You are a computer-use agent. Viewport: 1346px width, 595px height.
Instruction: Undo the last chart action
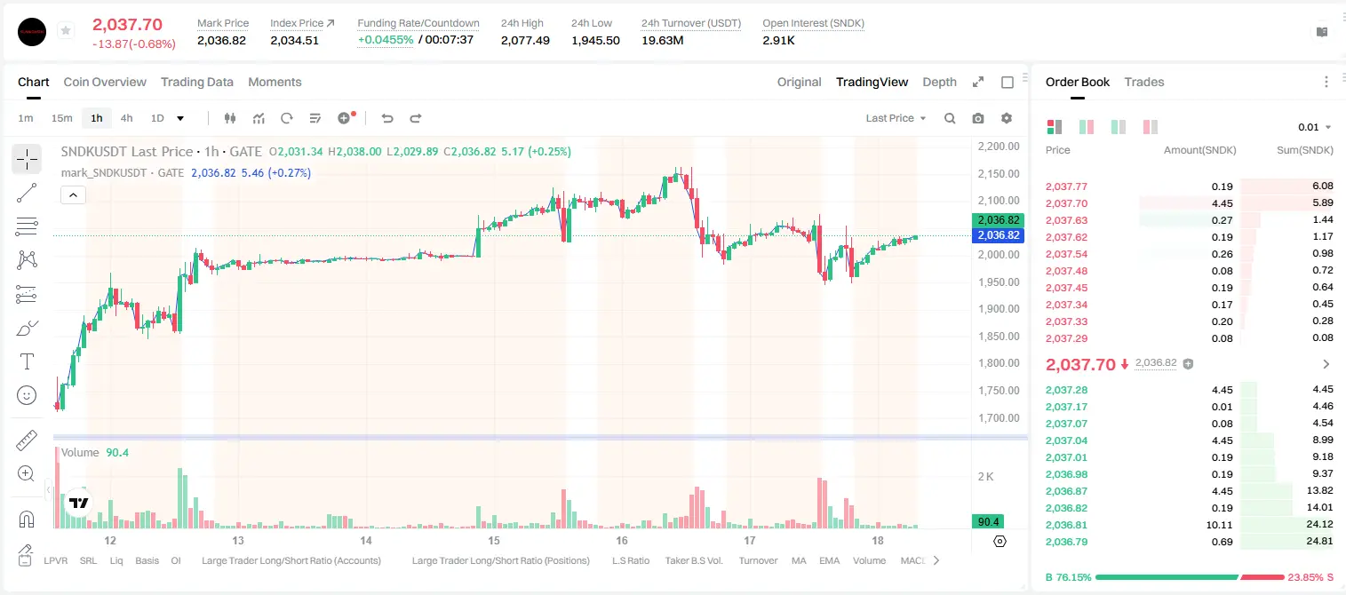[387, 118]
